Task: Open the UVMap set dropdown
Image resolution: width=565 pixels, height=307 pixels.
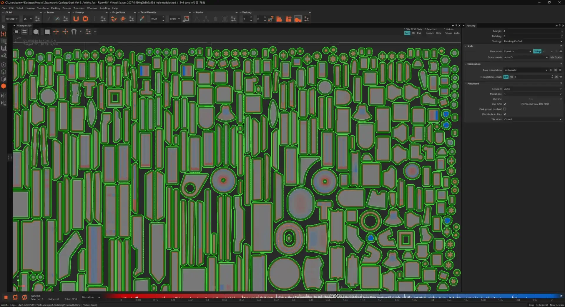Action: (12, 19)
